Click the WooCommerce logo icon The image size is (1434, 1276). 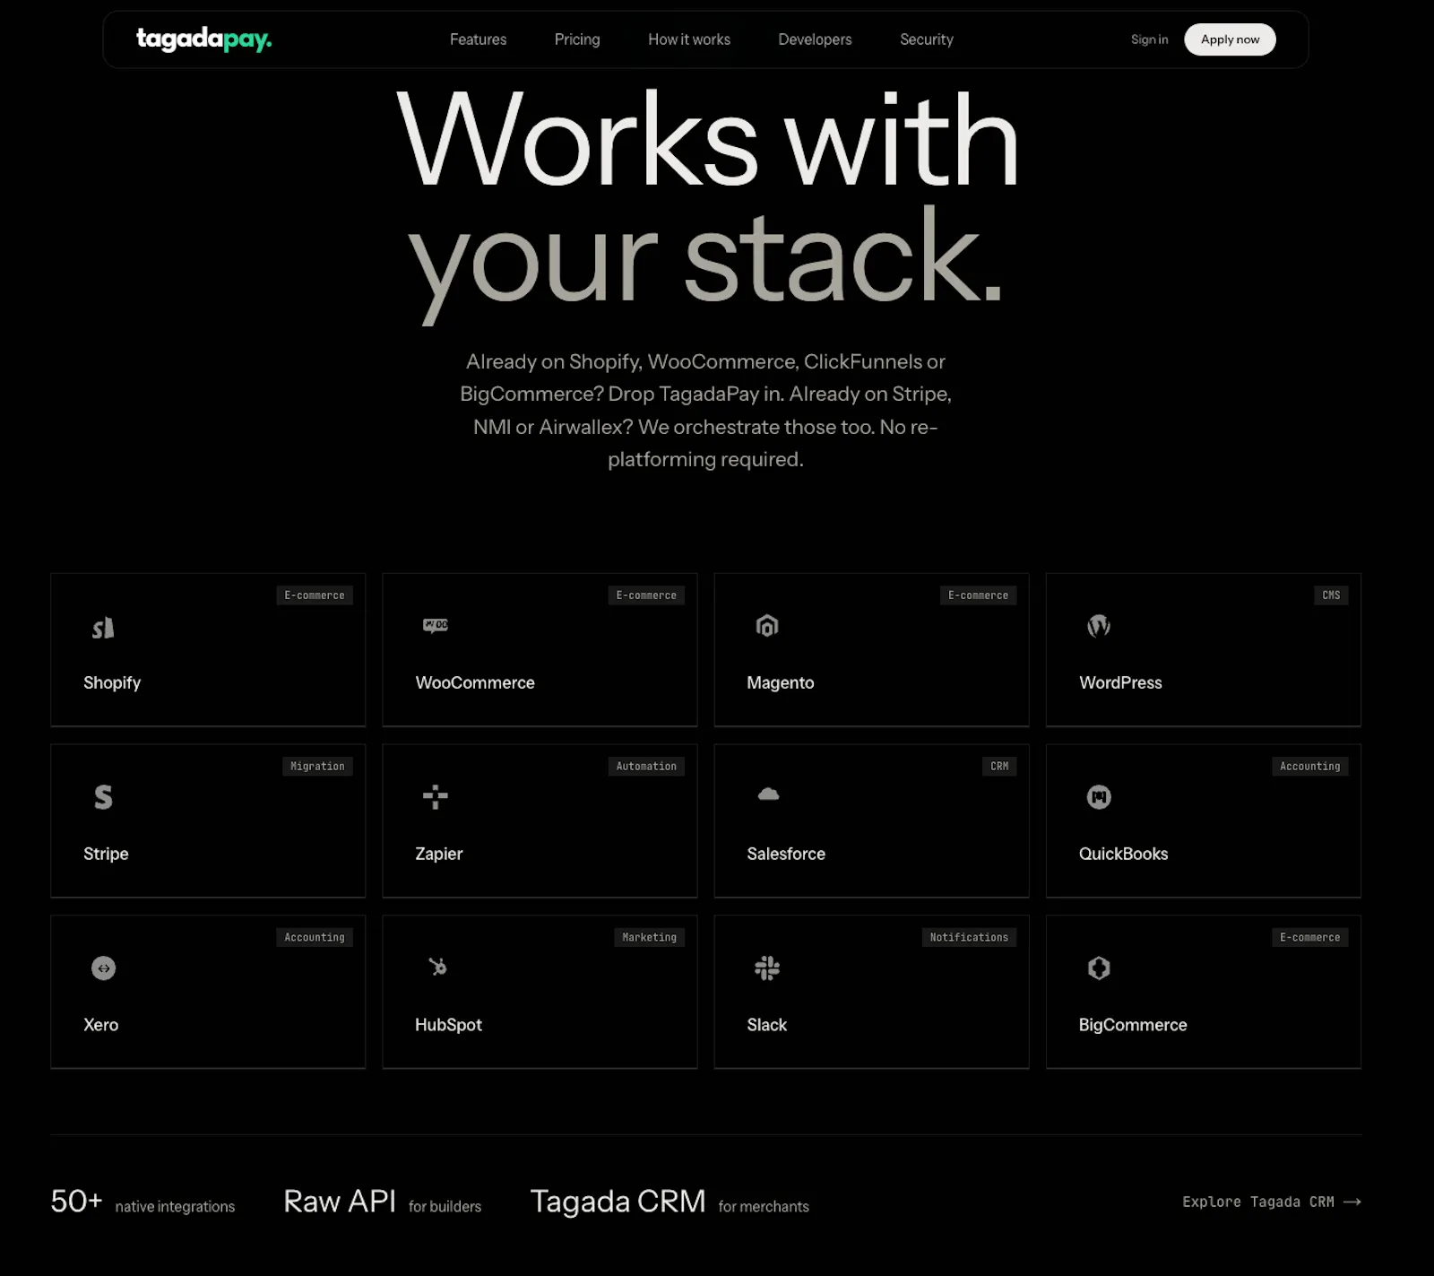point(436,625)
